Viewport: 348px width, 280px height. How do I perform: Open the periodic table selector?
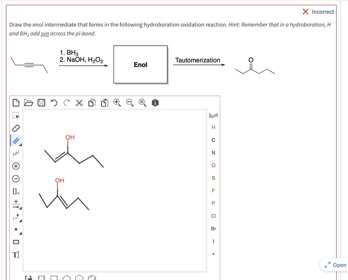tap(213, 115)
